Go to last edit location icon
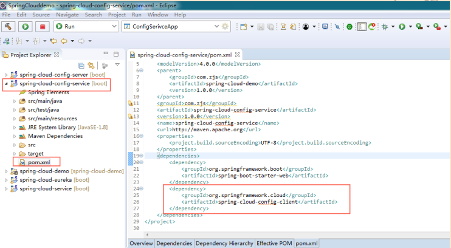 click(x=53, y=41)
